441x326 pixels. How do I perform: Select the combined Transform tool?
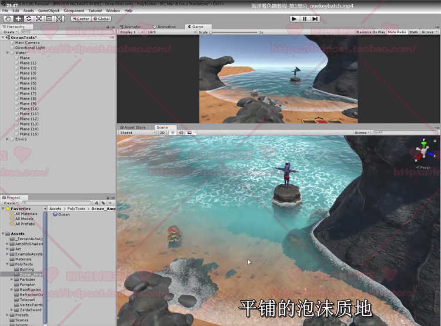(x=59, y=19)
